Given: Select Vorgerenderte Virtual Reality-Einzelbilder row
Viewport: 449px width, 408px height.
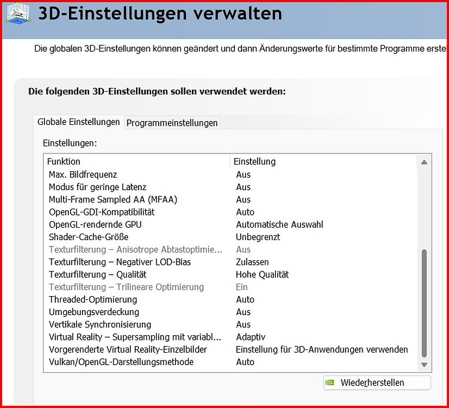Looking at the screenshot, I should coord(231,349).
